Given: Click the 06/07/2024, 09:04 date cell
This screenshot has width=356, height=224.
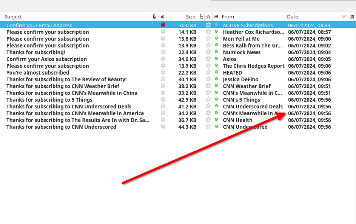Looking at the screenshot, I should tap(310, 52).
